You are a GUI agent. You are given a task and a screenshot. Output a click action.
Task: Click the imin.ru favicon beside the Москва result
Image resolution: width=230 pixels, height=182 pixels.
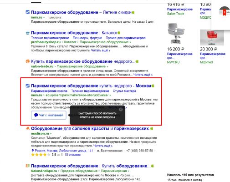point(27,86)
